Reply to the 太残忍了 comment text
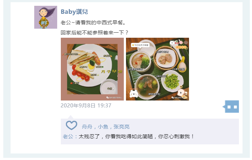 (x=136, y=137)
